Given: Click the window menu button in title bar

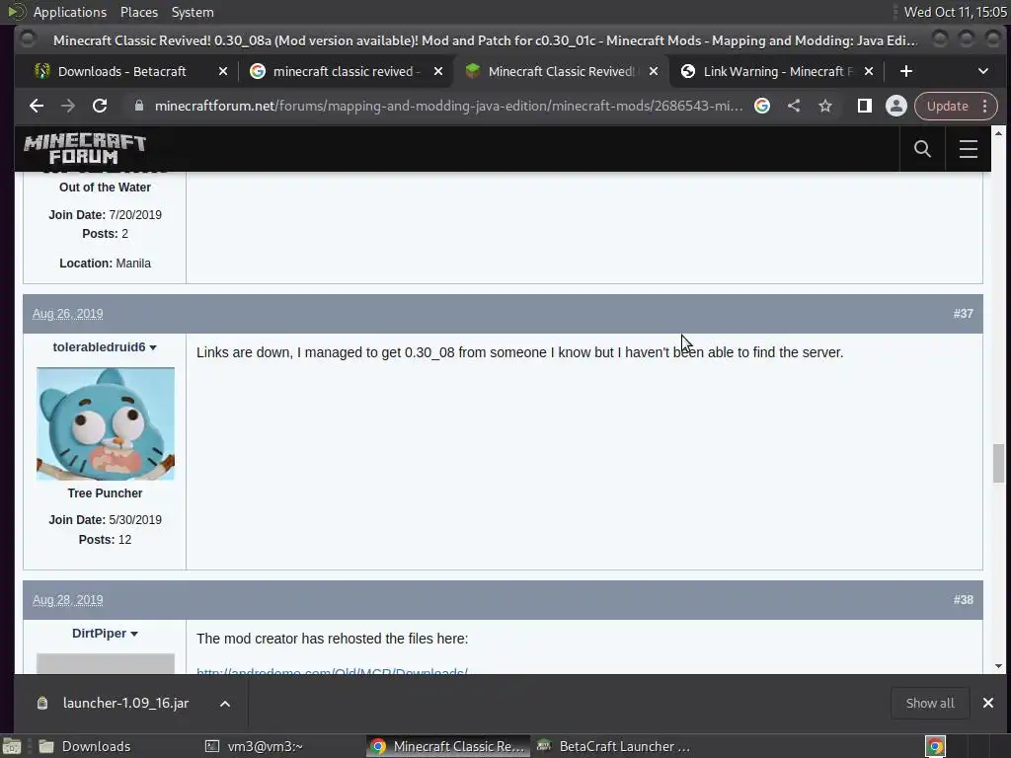Looking at the screenshot, I should coord(28,39).
